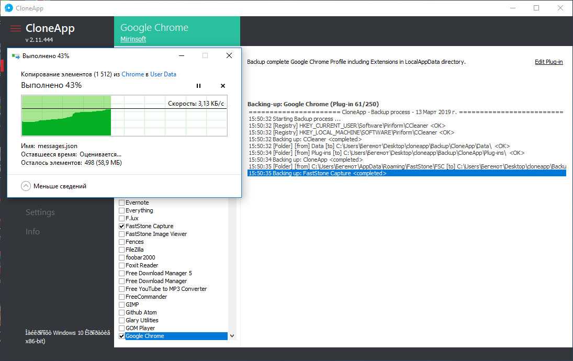Tick the GIMP checkbox

122,304
